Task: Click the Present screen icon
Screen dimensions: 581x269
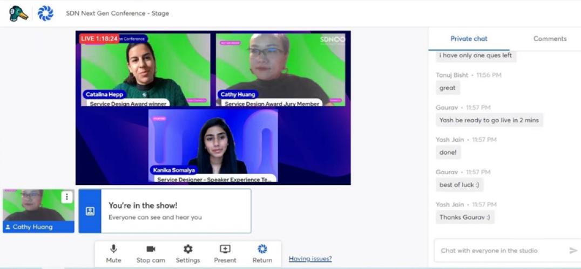Action: click(x=225, y=249)
